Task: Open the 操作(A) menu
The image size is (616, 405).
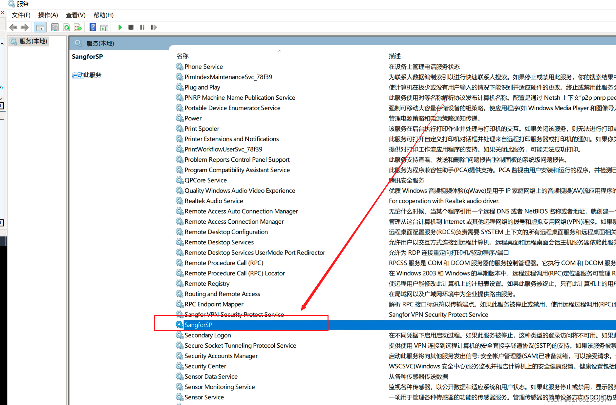Action: coord(48,15)
